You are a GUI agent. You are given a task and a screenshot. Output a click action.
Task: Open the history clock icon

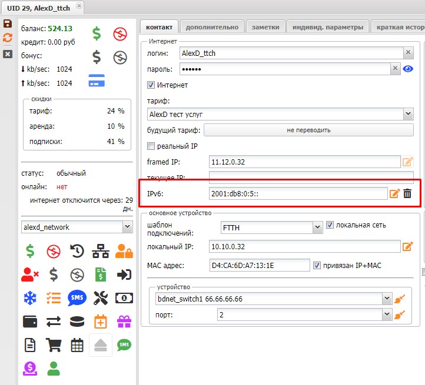click(77, 252)
